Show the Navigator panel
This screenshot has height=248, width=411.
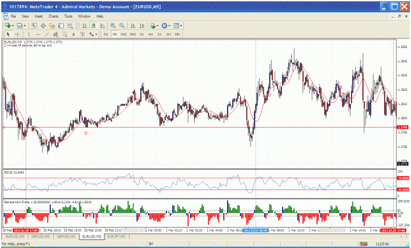[52, 26]
